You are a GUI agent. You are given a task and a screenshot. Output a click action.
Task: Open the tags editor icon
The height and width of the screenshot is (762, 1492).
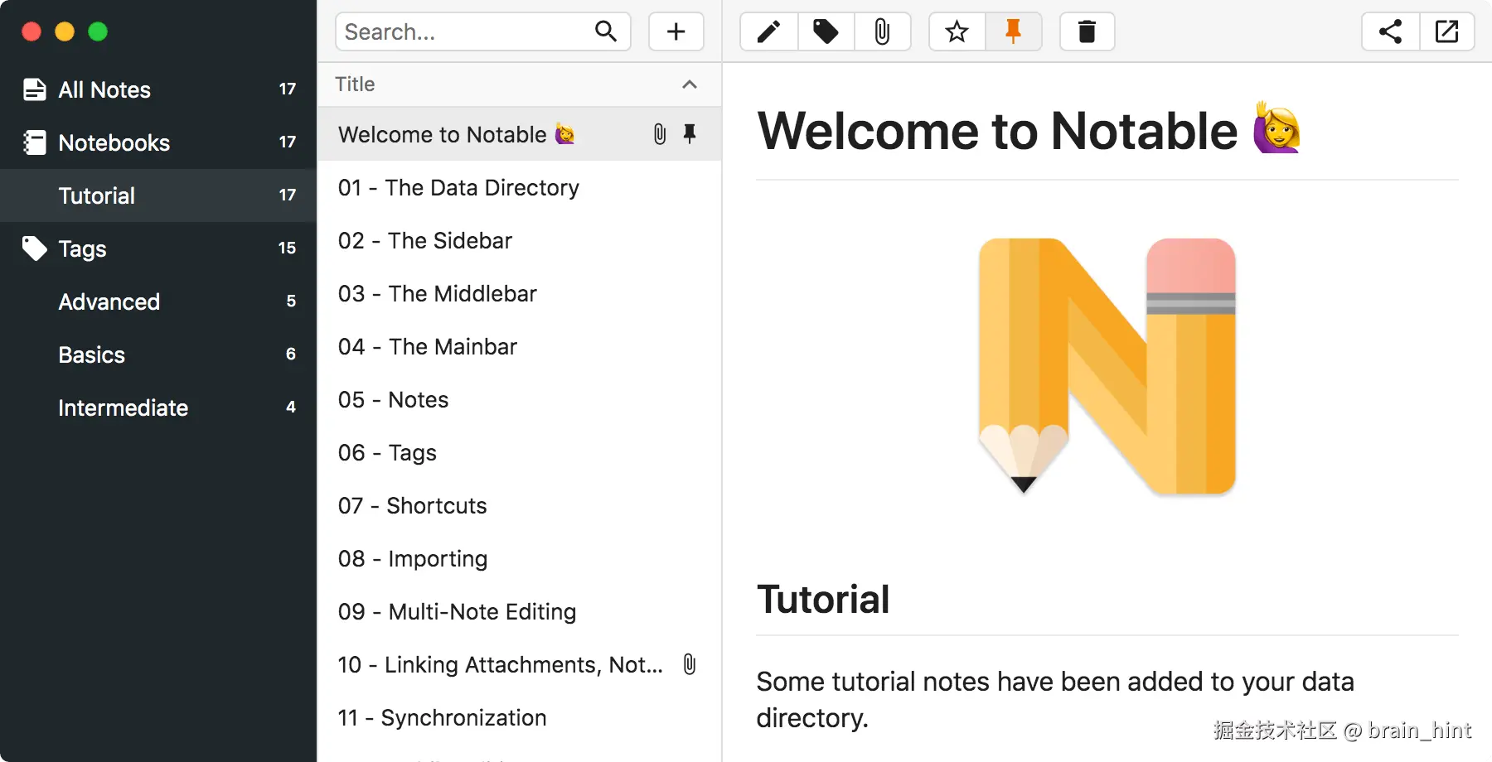(826, 31)
